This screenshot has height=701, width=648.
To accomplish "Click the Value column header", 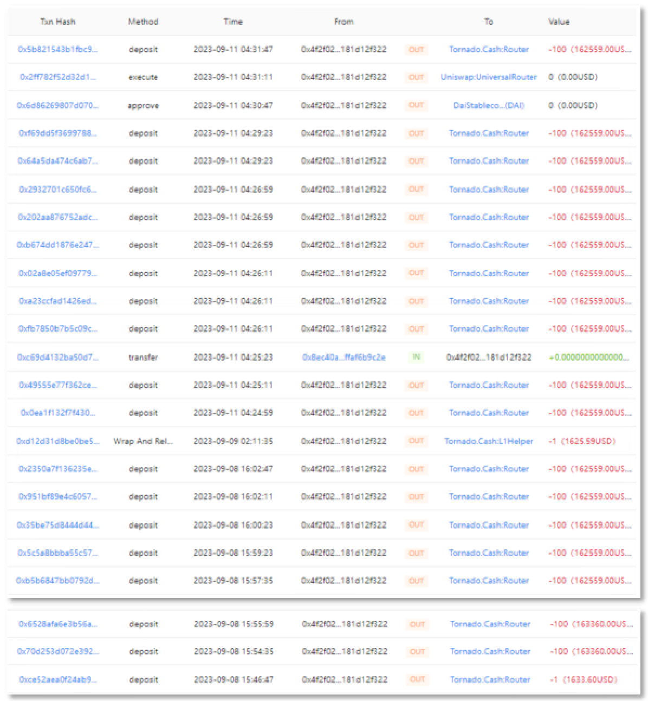I will 559,22.
